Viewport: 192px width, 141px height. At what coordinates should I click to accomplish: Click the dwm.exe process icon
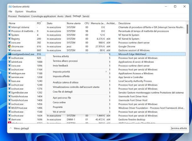pyautogui.click(x=9, y=119)
